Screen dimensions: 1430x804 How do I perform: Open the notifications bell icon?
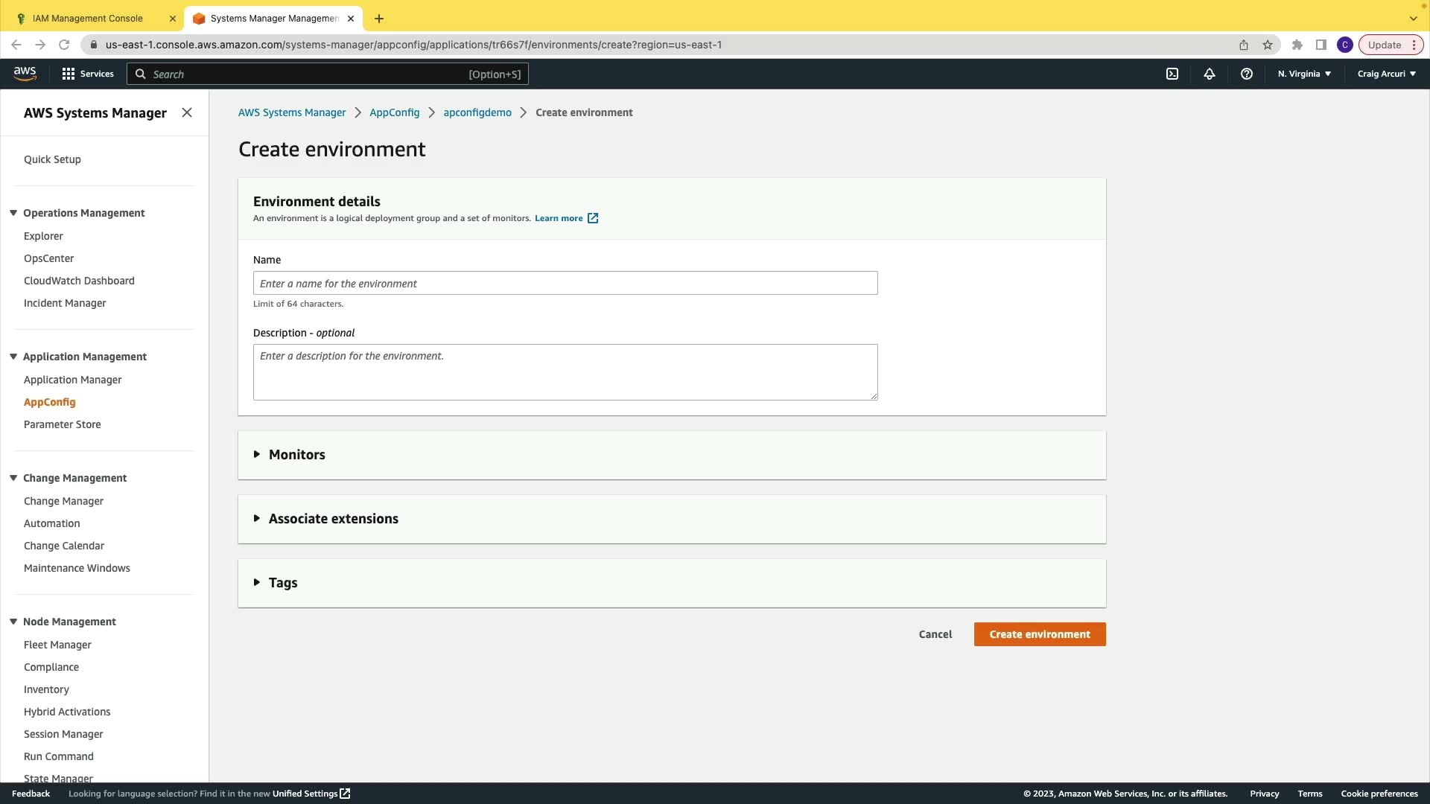tap(1209, 74)
